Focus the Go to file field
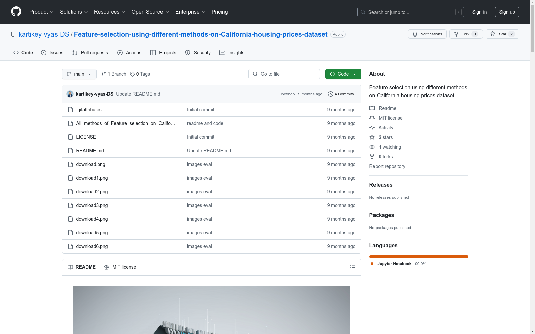Image resolution: width=535 pixels, height=334 pixels. [284, 74]
